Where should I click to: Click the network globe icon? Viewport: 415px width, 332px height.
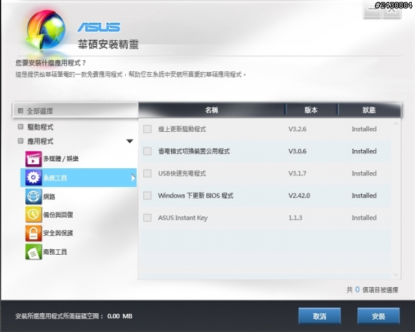point(33,196)
